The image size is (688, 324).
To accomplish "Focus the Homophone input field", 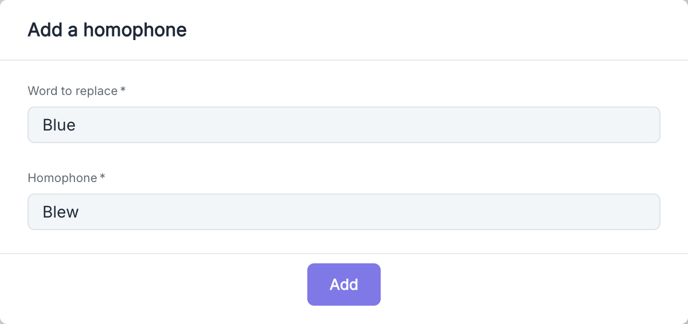I will pyautogui.click(x=343, y=212).
